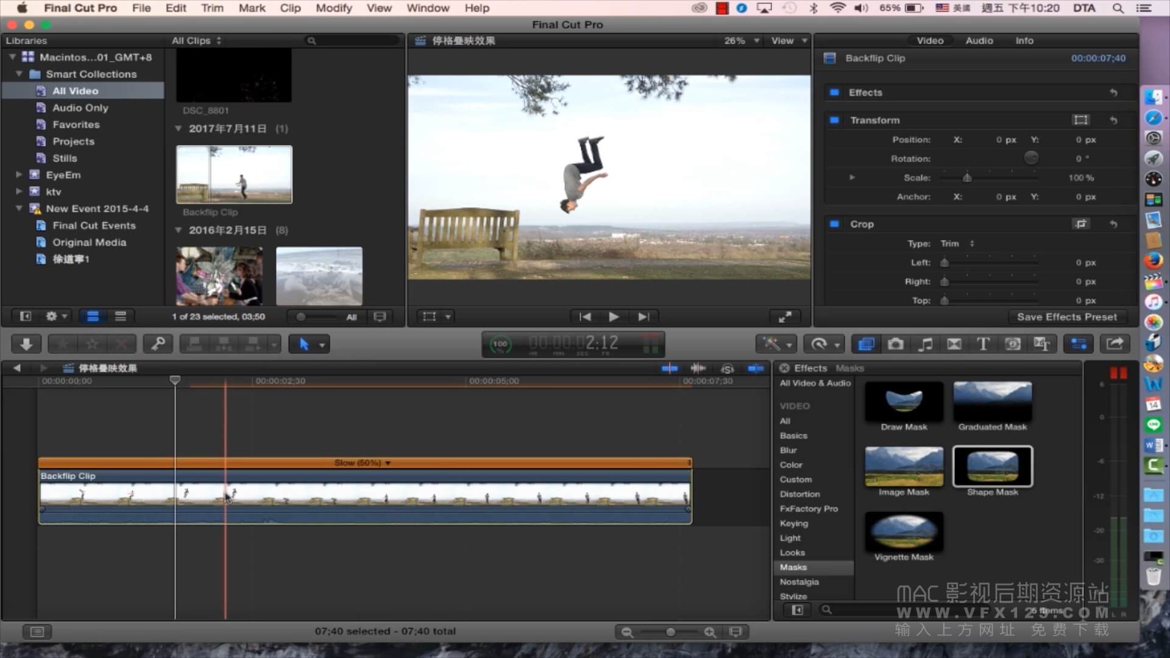Zoom out the timeline magnifier
This screenshot has height=658, width=1170.
coord(627,632)
